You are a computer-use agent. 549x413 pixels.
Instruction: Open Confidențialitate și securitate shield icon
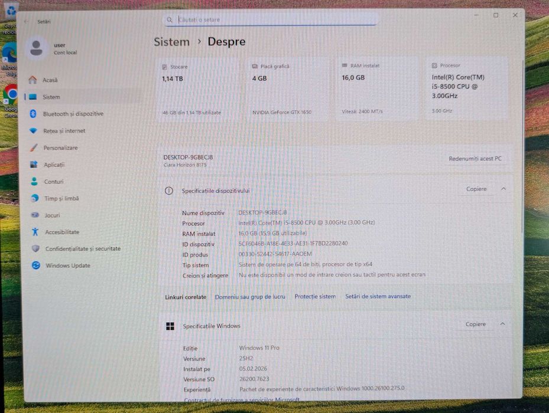tap(35, 248)
